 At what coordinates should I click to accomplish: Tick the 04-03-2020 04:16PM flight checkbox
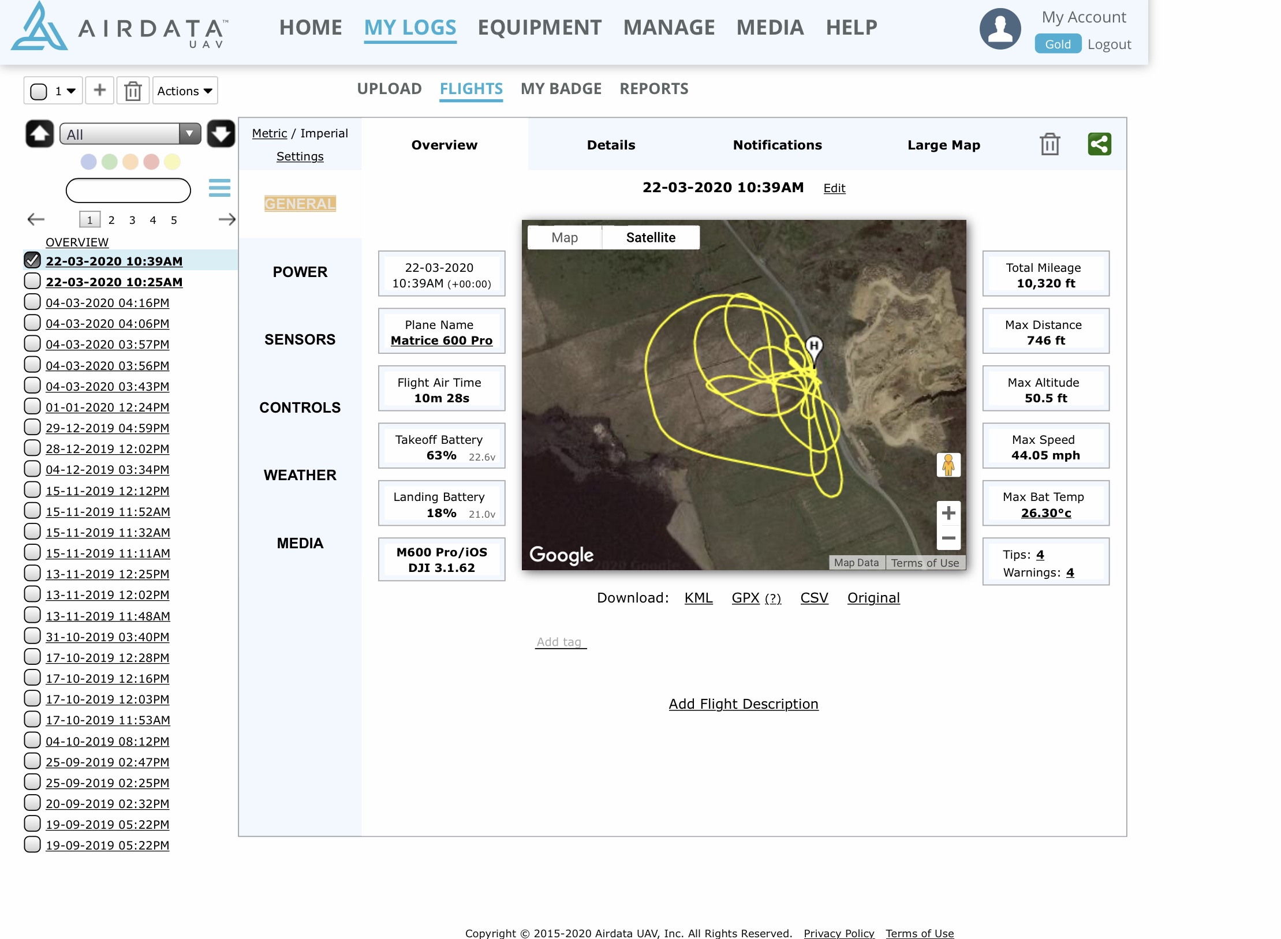click(x=33, y=302)
